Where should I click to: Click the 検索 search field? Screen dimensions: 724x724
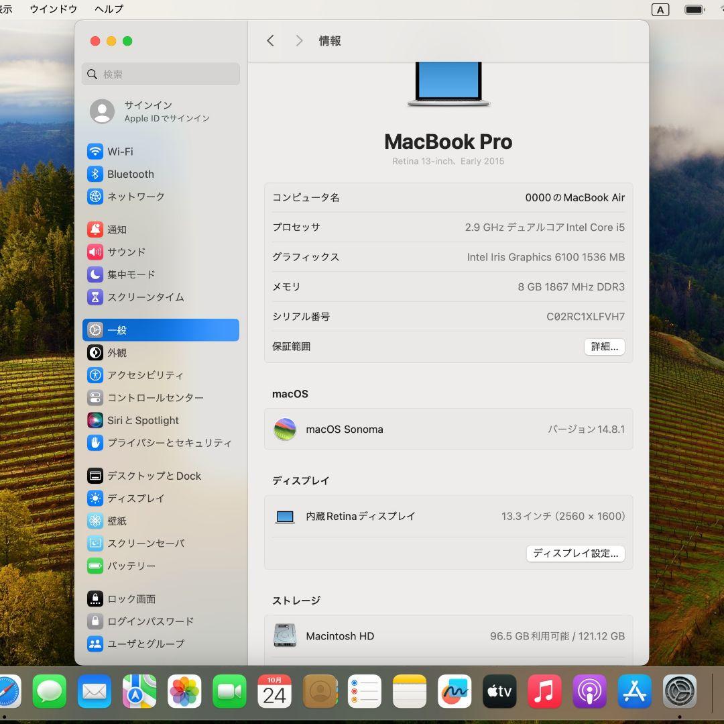[161, 74]
